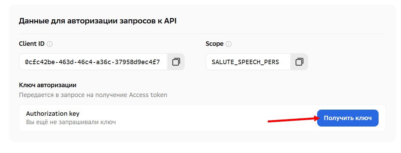Click the SALUTE_SPEECH_PERS scope field
The image size is (401, 153).
[x=248, y=62]
